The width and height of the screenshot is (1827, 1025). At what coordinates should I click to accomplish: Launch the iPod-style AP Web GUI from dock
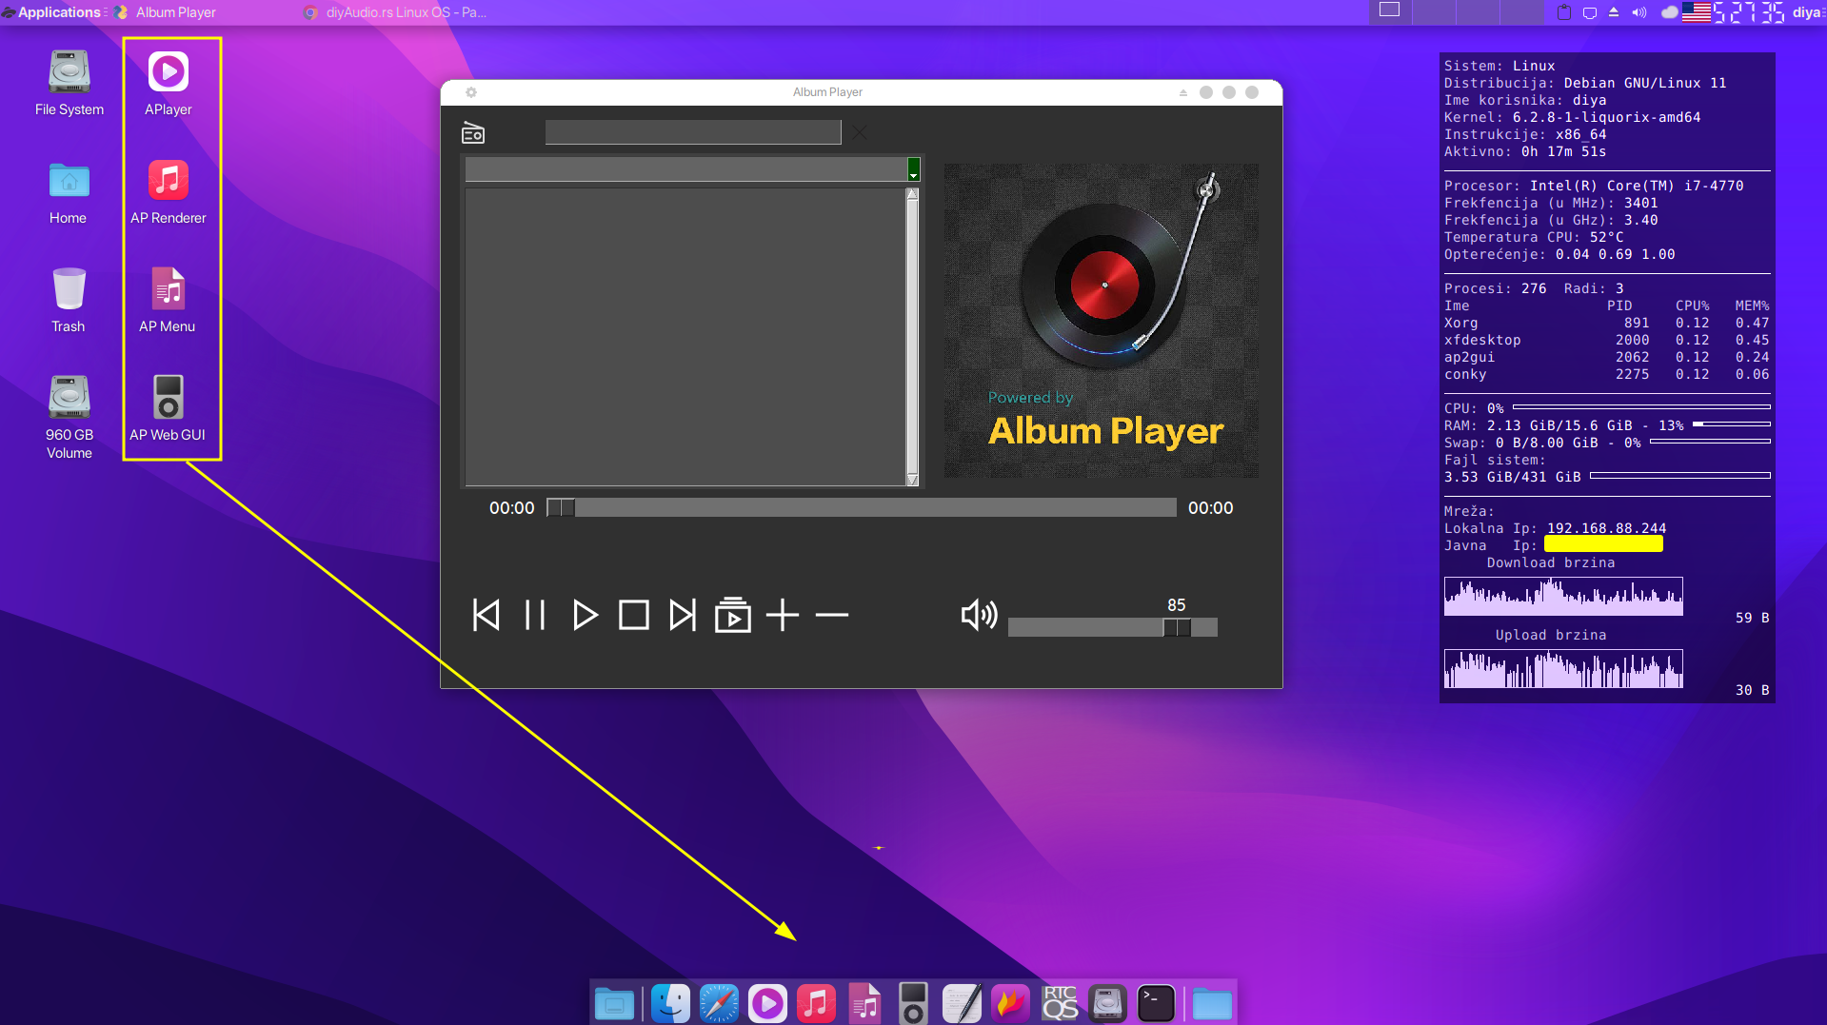point(913,1003)
